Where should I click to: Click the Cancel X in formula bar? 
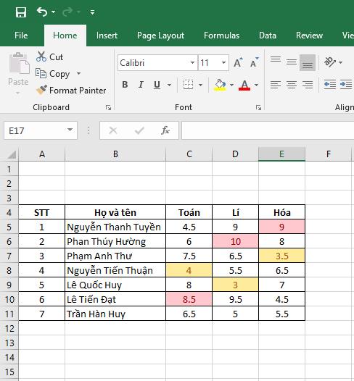tap(113, 130)
